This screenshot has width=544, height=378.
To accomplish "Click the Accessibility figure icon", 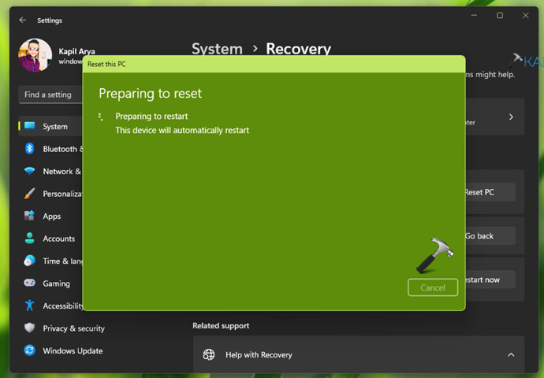I will click(29, 306).
